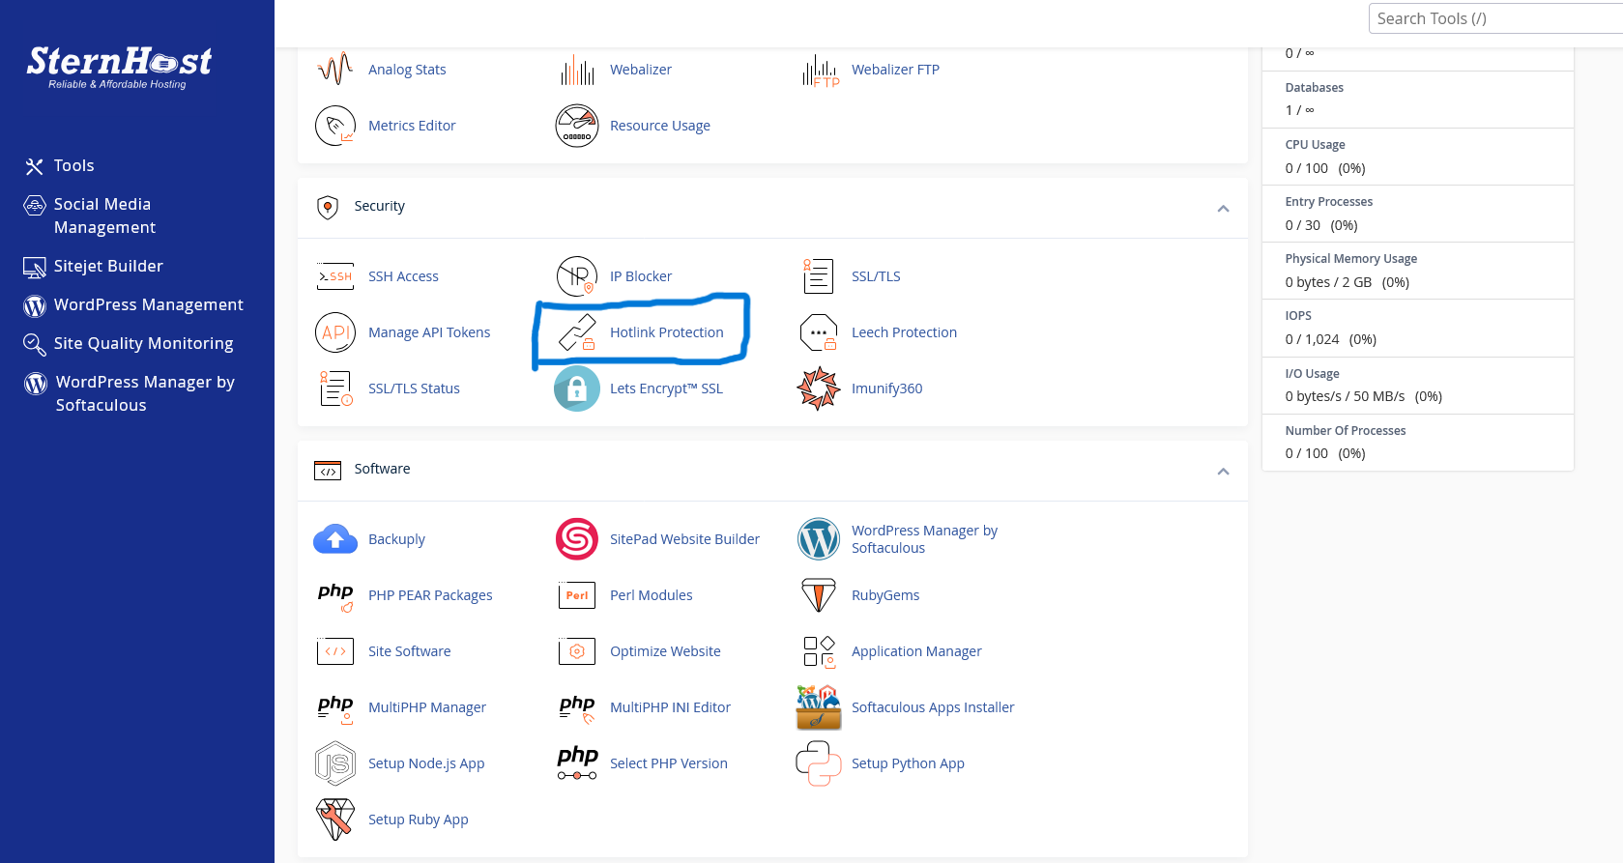1623x863 pixels.
Task: Open the Leech Protection link
Action: pos(904,332)
